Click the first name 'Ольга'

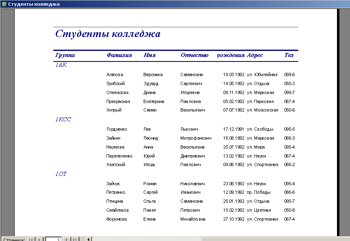click(149, 201)
